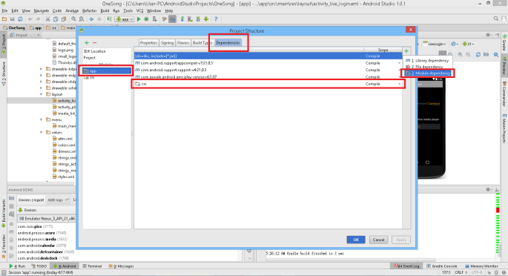Click the preview Settings gear icon
Viewport: 508px width, 276px height.
coord(496,55)
